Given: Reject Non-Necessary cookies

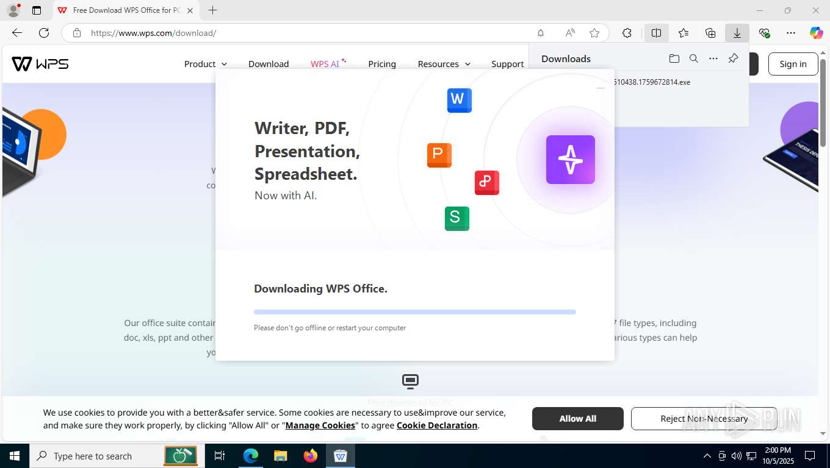Looking at the screenshot, I should pyautogui.click(x=704, y=419).
